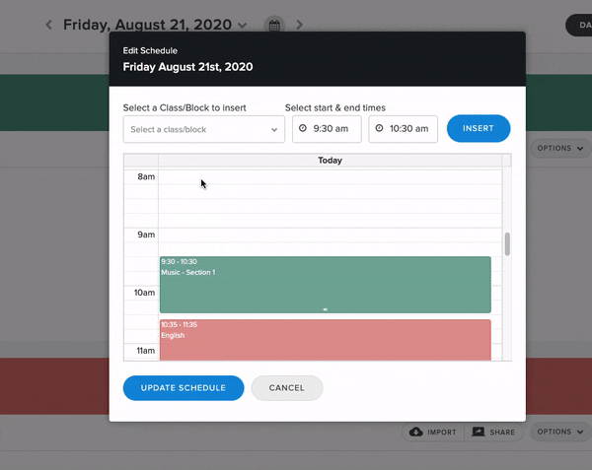Grab the resize handle of Music block
The width and height of the screenshot is (592, 470).
point(325,309)
